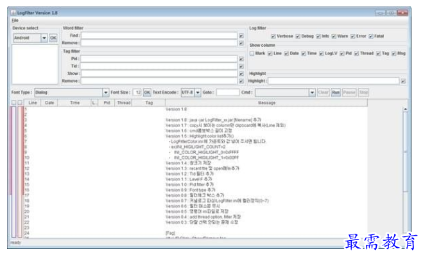Click the Clear button
Image resolution: width=423 pixels, height=262 pixels.
coord(323,92)
